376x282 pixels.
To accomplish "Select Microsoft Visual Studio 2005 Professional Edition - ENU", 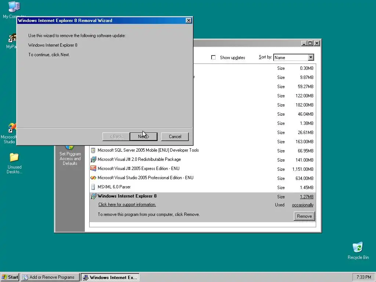I will click(145, 178).
